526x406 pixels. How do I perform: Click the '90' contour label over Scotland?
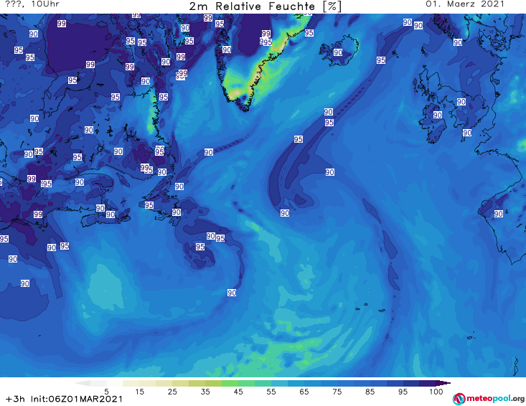click(461, 102)
